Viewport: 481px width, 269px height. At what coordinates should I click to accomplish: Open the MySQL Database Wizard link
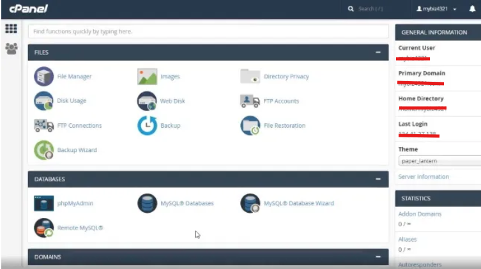(x=298, y=203)
